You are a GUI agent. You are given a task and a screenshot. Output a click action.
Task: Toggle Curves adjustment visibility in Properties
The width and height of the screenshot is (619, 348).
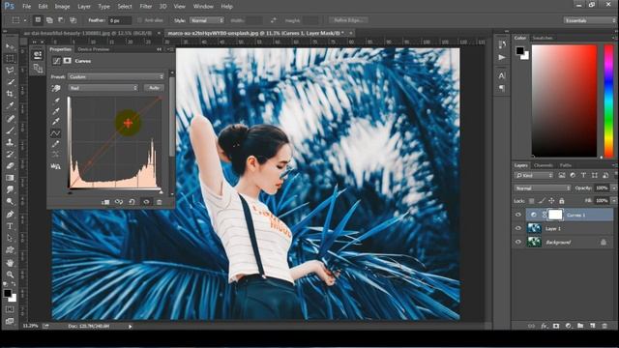pyautogui.click(x=146, y=202)
